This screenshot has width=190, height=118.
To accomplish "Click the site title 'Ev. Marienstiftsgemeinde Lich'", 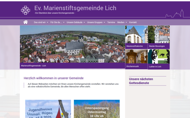I will (75, 8).
